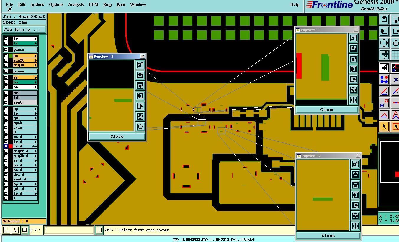Click the green color swatch of layer cs
This screenshot has height=242, width=399.
[x=11, y=56]
